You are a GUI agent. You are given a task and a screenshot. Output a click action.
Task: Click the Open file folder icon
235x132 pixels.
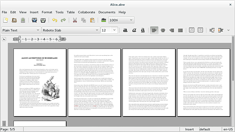[x=14, y=20]
